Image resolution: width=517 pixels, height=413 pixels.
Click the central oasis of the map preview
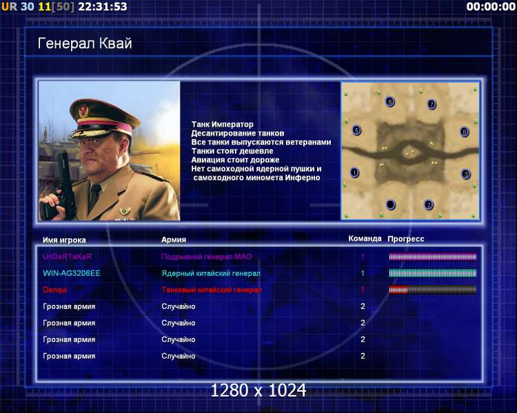tap(410, 153)
